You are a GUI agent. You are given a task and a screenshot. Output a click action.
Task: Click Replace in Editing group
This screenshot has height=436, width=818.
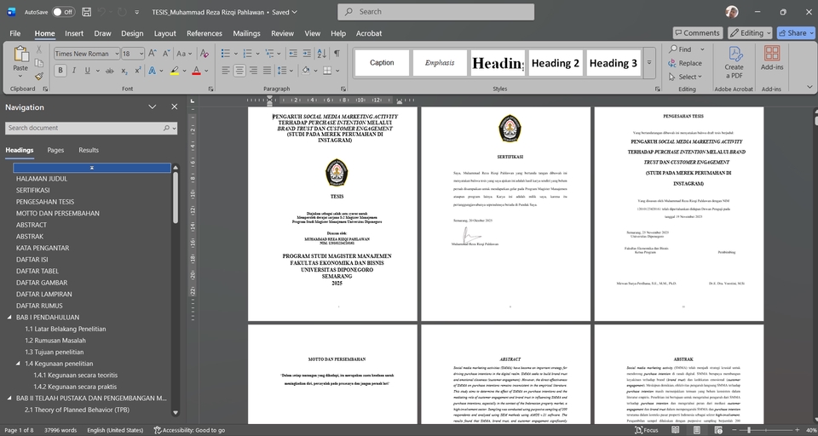(685, 63)
